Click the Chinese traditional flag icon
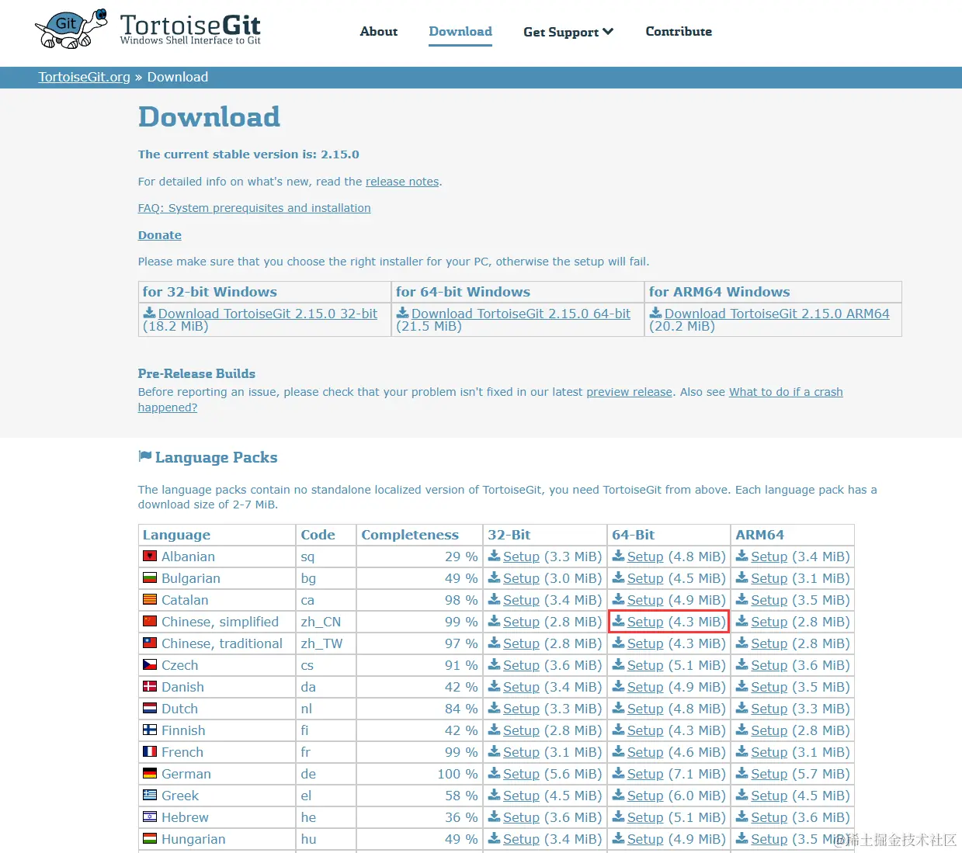 point(150,643)
